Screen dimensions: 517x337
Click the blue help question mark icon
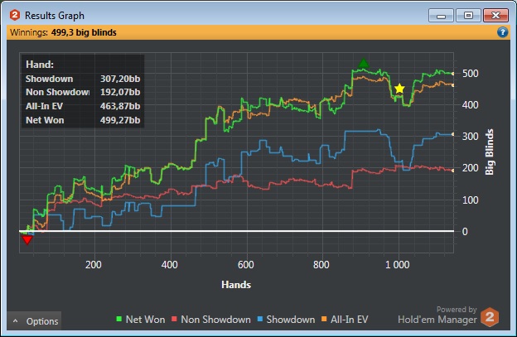pyautogui.click(x=502, y=32)
